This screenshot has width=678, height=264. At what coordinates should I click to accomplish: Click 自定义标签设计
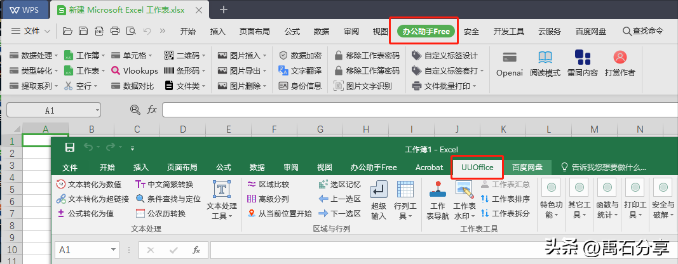[445, 55]
